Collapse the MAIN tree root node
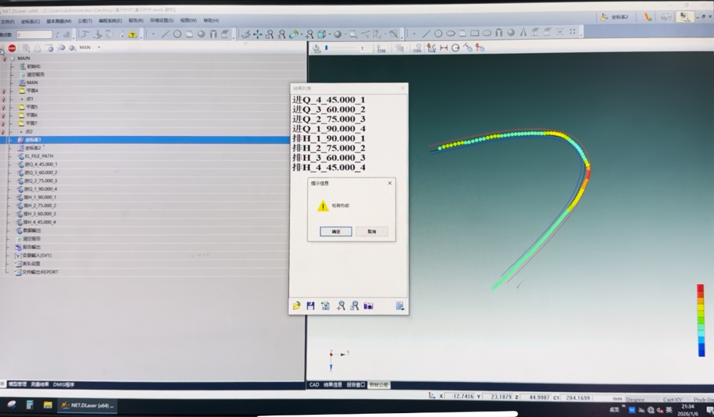The width and height of the screenshot is (714, 417). coord(12,58)
